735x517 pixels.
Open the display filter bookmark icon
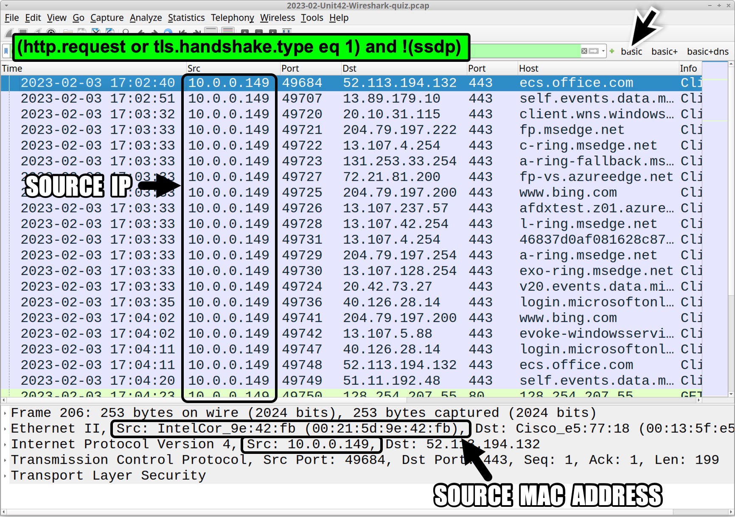click(x=6, y=51)
